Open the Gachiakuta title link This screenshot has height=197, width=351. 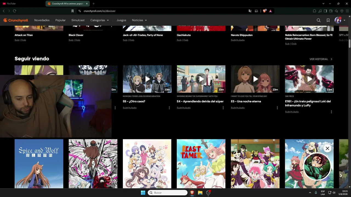[184, 35]
